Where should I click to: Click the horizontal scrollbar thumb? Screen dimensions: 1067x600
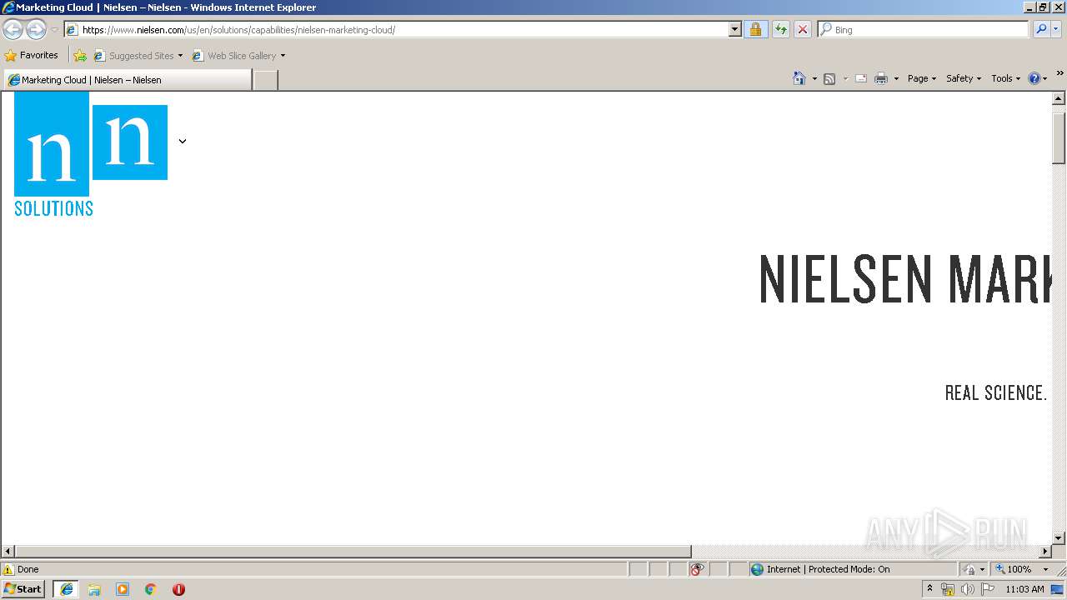353,552
